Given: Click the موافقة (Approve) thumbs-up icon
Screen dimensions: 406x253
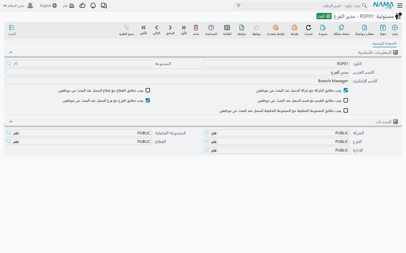Looking at the screenshot, I should [257, 30].
